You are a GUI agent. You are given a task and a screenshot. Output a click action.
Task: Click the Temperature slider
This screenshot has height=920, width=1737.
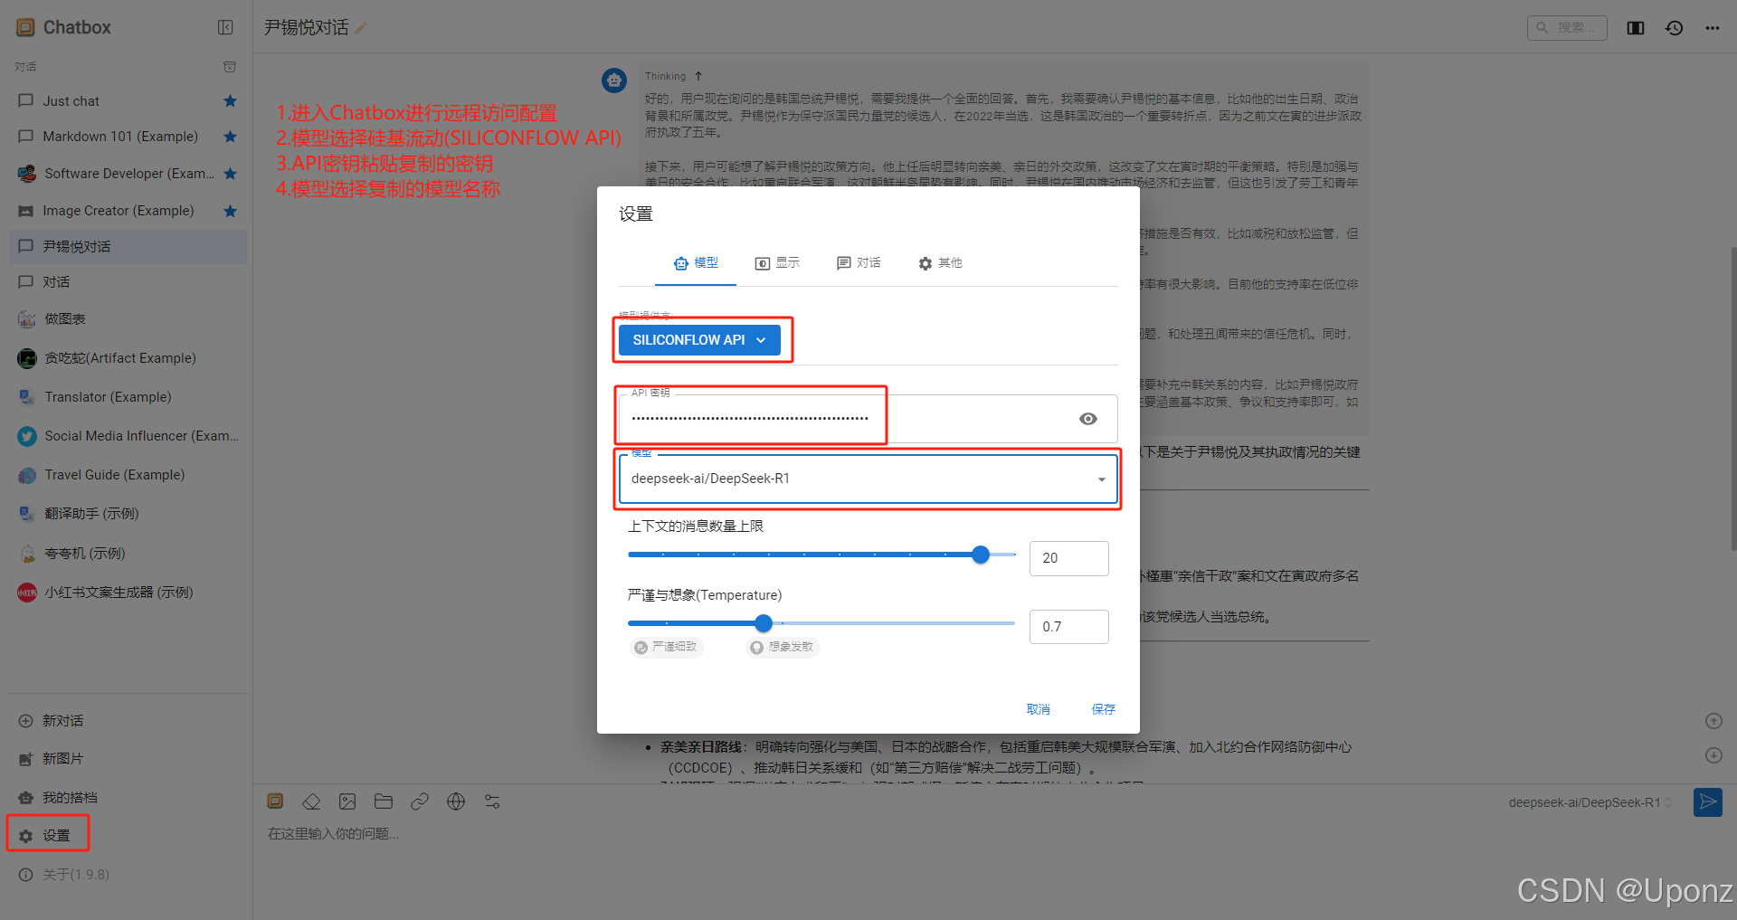[821, 623]
